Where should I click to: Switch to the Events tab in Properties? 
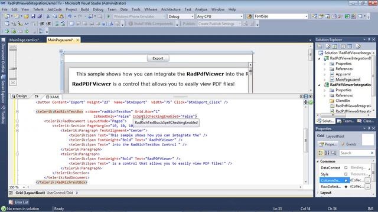[348, 144]
